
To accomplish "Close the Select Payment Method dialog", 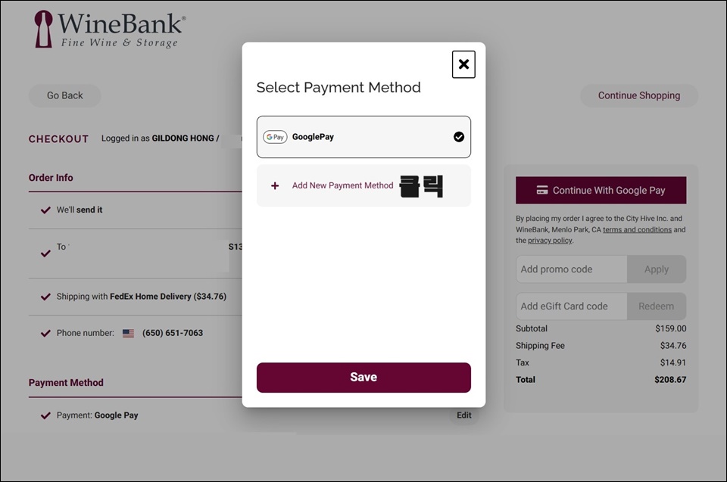I will coord(463,64).
